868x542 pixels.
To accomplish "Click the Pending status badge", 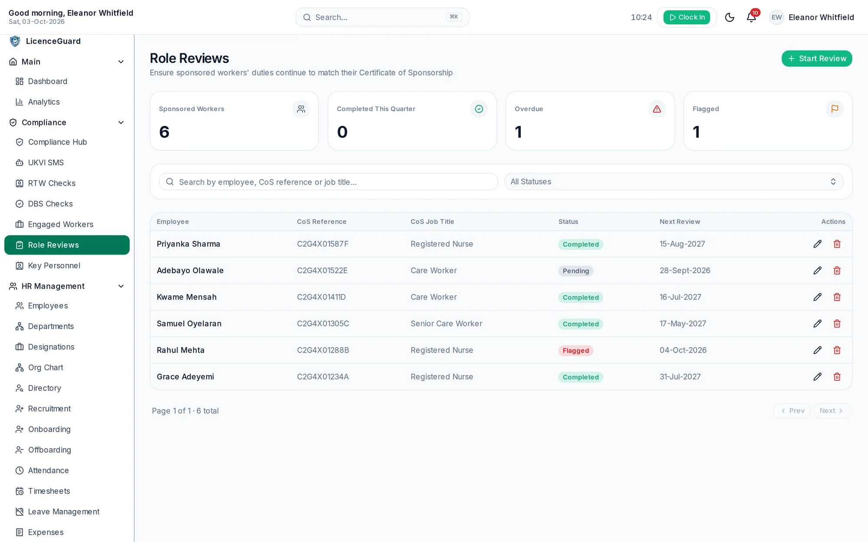I will tap(575, 271).
